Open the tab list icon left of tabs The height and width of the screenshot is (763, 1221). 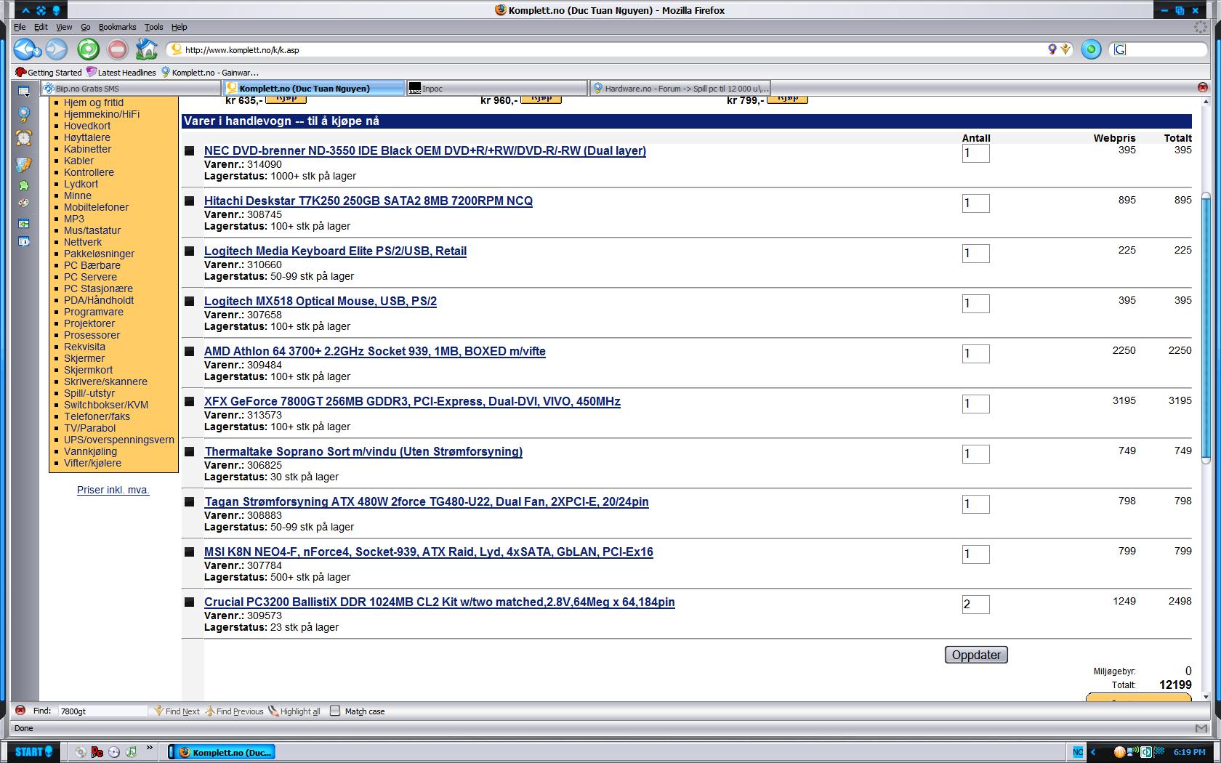pos(24,91)
